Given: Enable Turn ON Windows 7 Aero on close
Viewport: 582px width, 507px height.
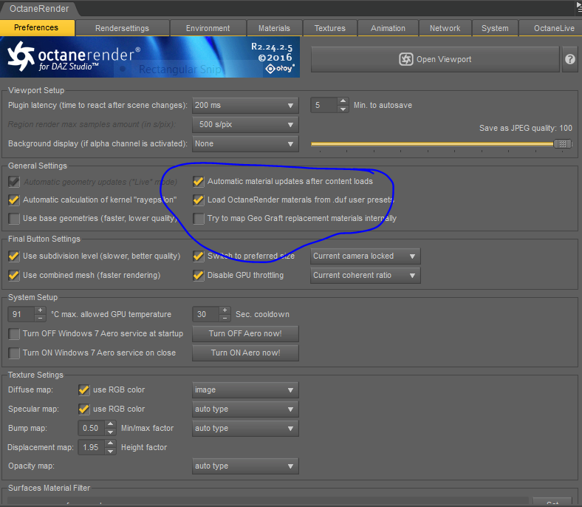Looking at the screenshot, I should (x=14, y=353).
